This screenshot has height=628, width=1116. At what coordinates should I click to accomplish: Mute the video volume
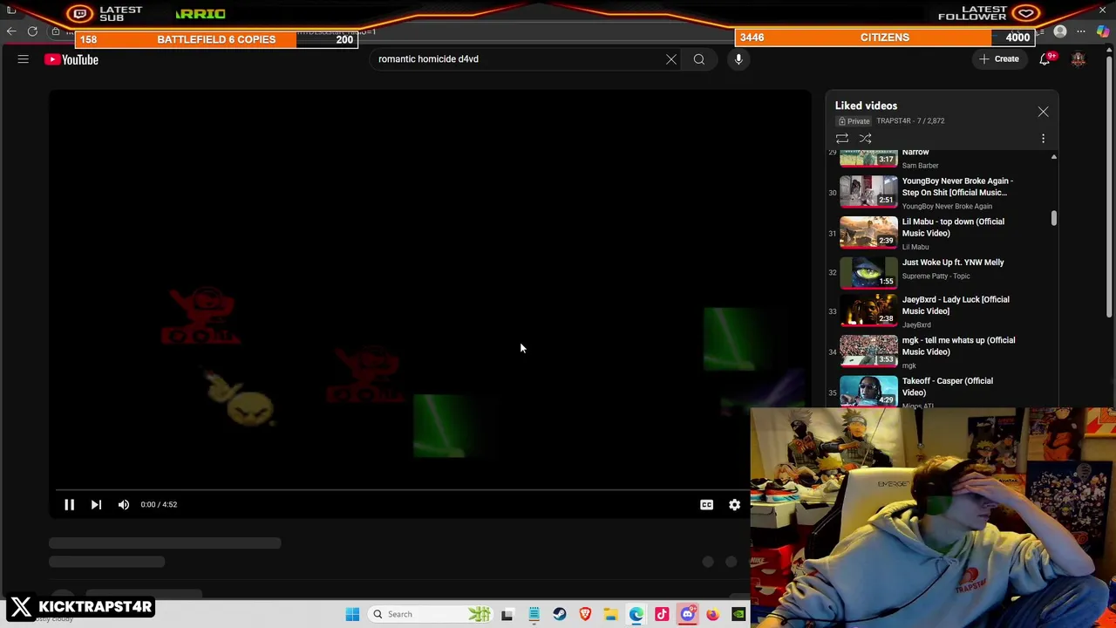124,504
